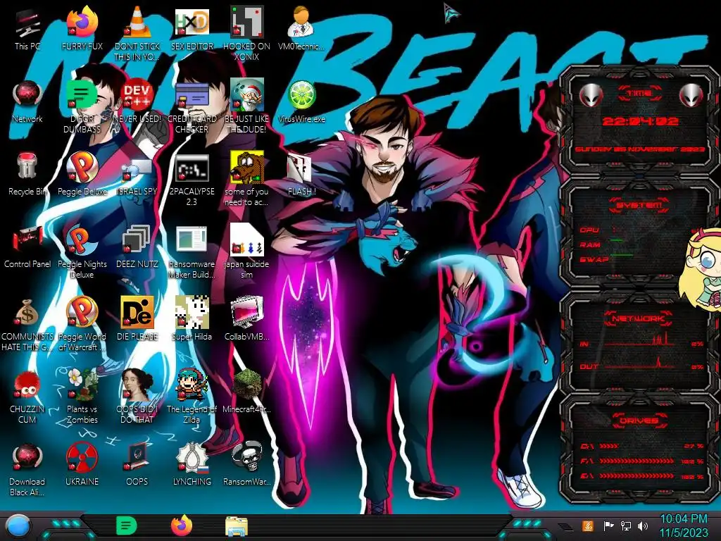The width and height of the screenshot is (721, 541).
Task: Click the orange Java tray icon
Action: 588,526
